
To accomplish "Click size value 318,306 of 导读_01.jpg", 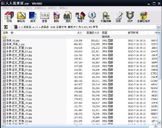I will coord(78,41).
